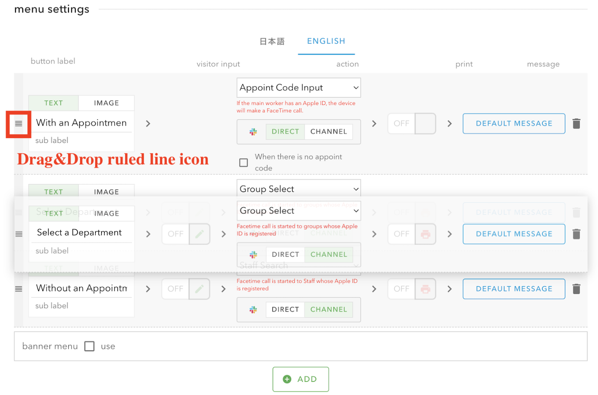Click the sub label field under With an Appointment
This screenshot has height=395, width=598.
point(81,140)
